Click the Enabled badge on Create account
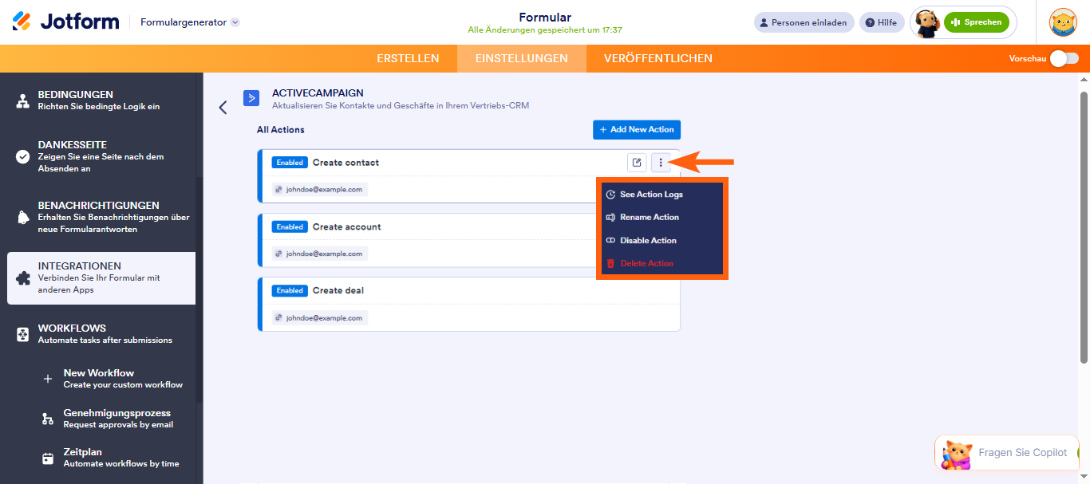 pos(290,226)
